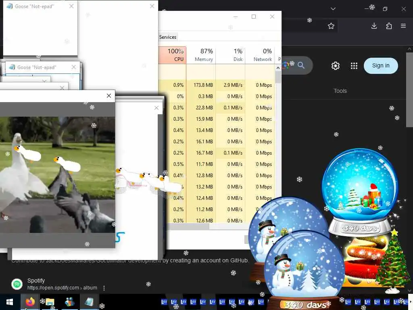Select the 11.2 MB memory cell
The height and width of the screenshot is (310, 413).
coord(201,209)
